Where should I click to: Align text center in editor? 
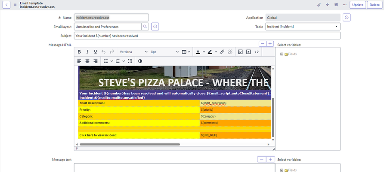tap(87, 61)
